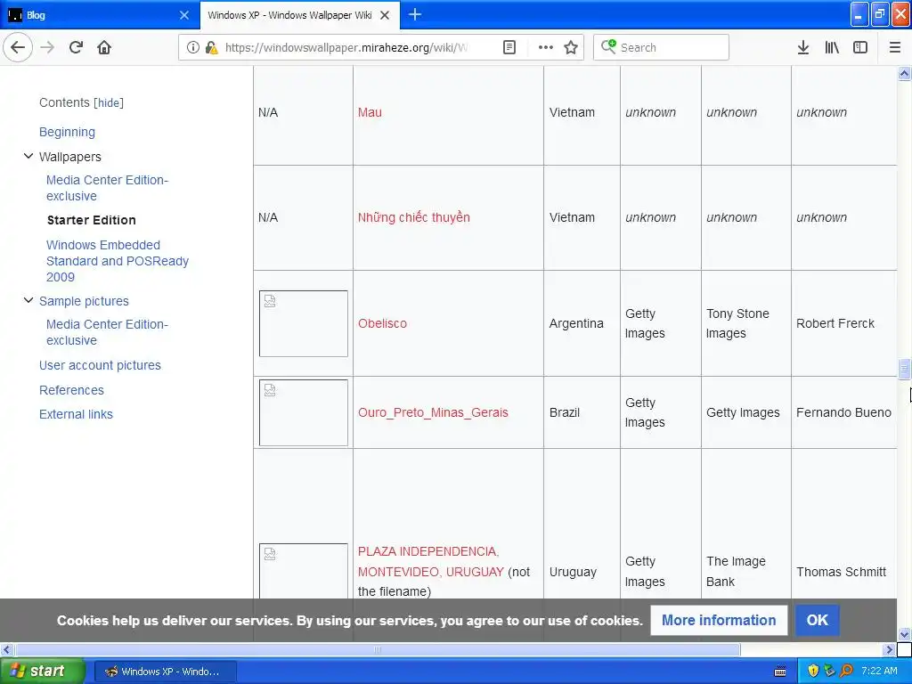Show site information icon in address bar
Viewport: 912px width, 684px height.
[x=192, y=47]
